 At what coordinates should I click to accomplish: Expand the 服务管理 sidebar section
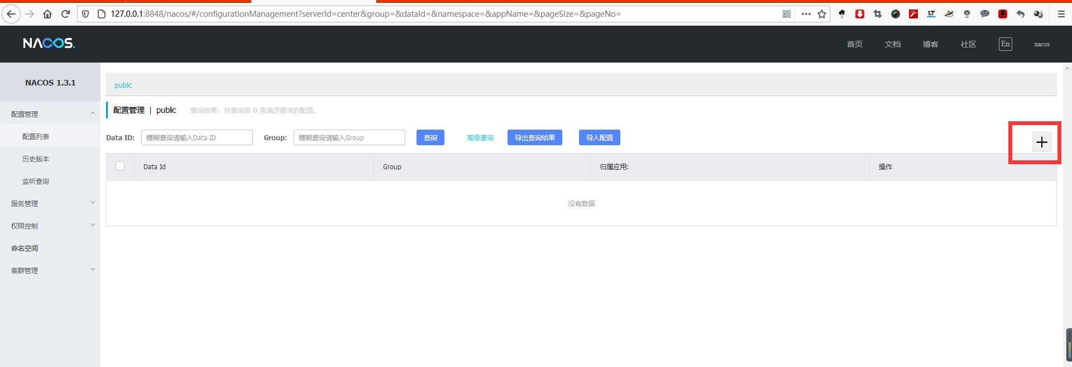click(93, 203)
